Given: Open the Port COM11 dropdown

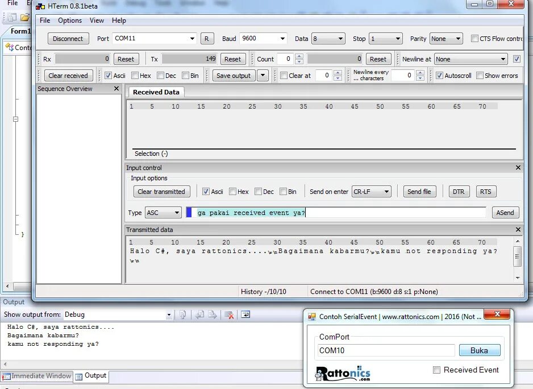Looking at the screenshot, I should pos(193,39).
